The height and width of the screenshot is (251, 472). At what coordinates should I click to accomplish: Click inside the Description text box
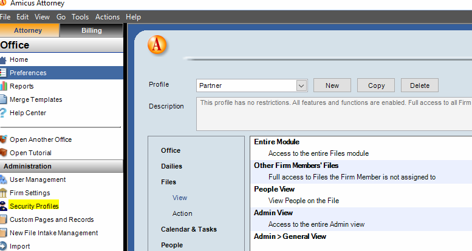[x=334, y=114]
